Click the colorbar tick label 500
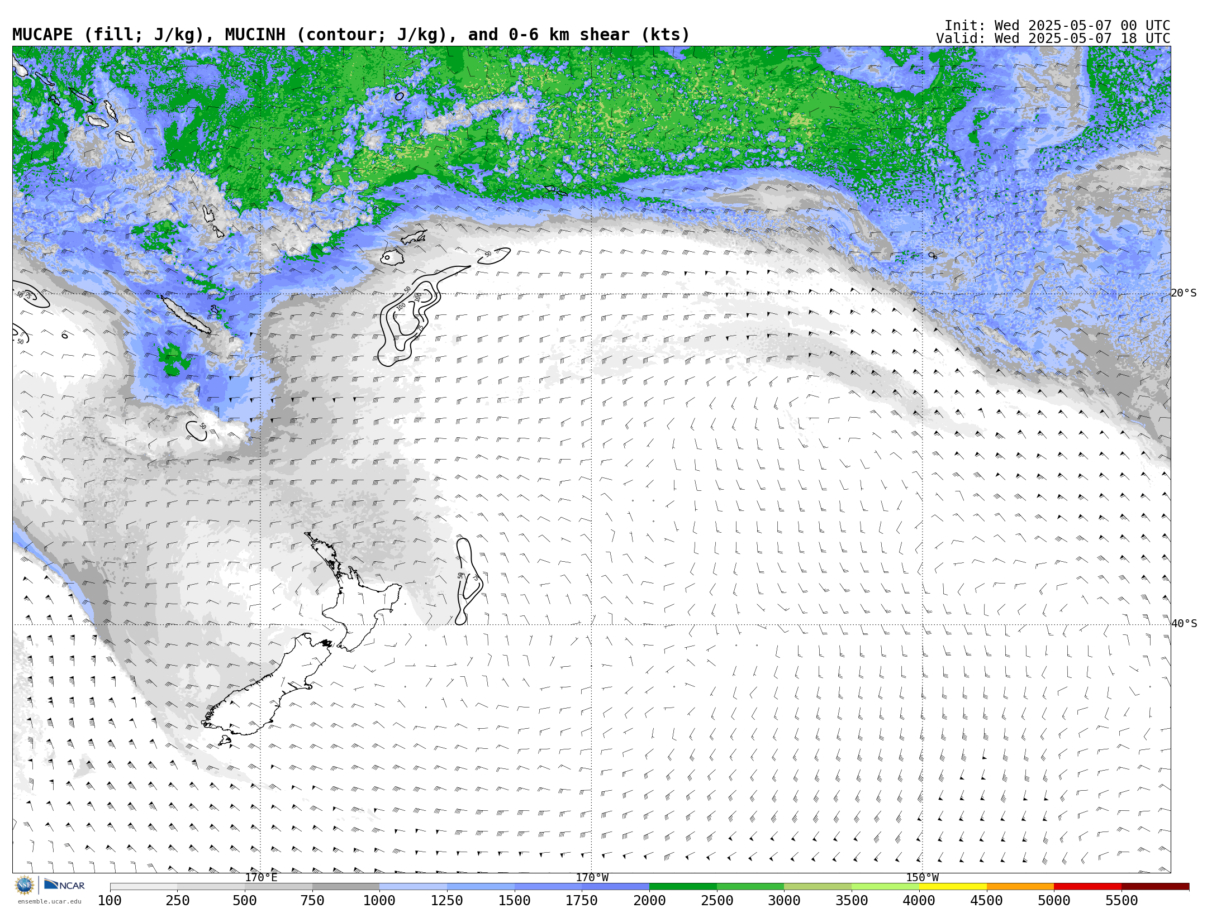 click(245, 901)
